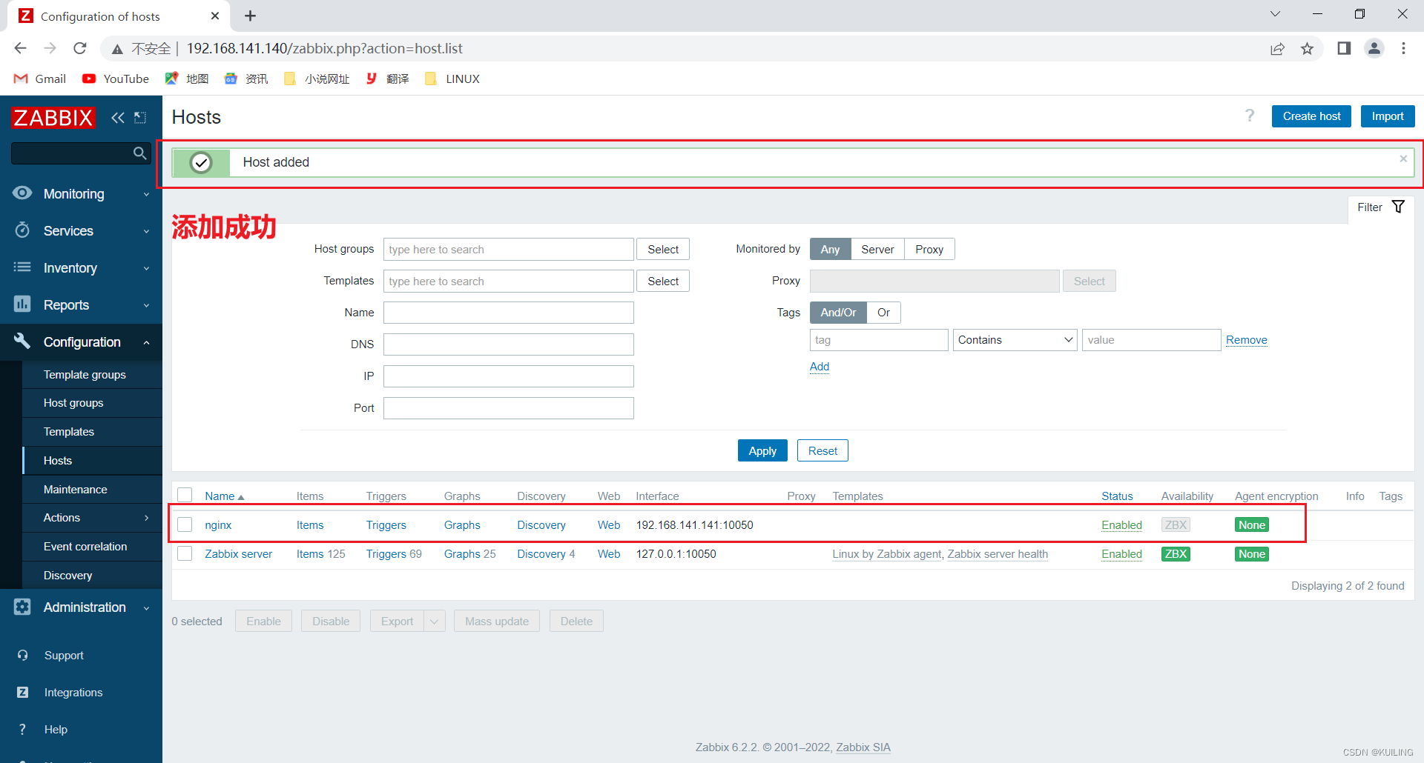Click the Support headset item
This screenshot has width=1424, height=763.
pos(64,656)
